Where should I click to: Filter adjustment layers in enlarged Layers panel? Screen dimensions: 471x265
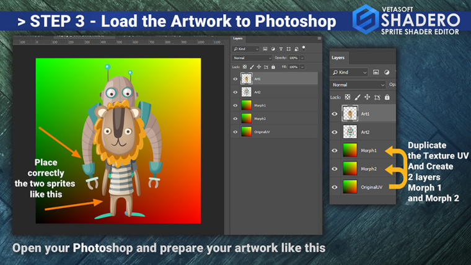(x=387, y=72)
